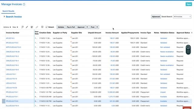Screen dimensions: 194x109
Task: Click the Applied Prepayments column header
Action: click(130, 33)
